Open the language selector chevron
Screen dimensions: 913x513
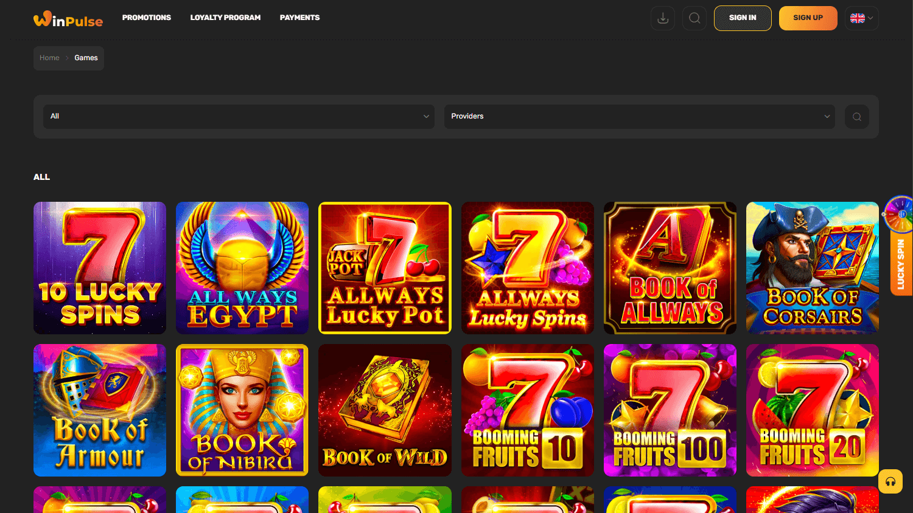click(872, 18)
